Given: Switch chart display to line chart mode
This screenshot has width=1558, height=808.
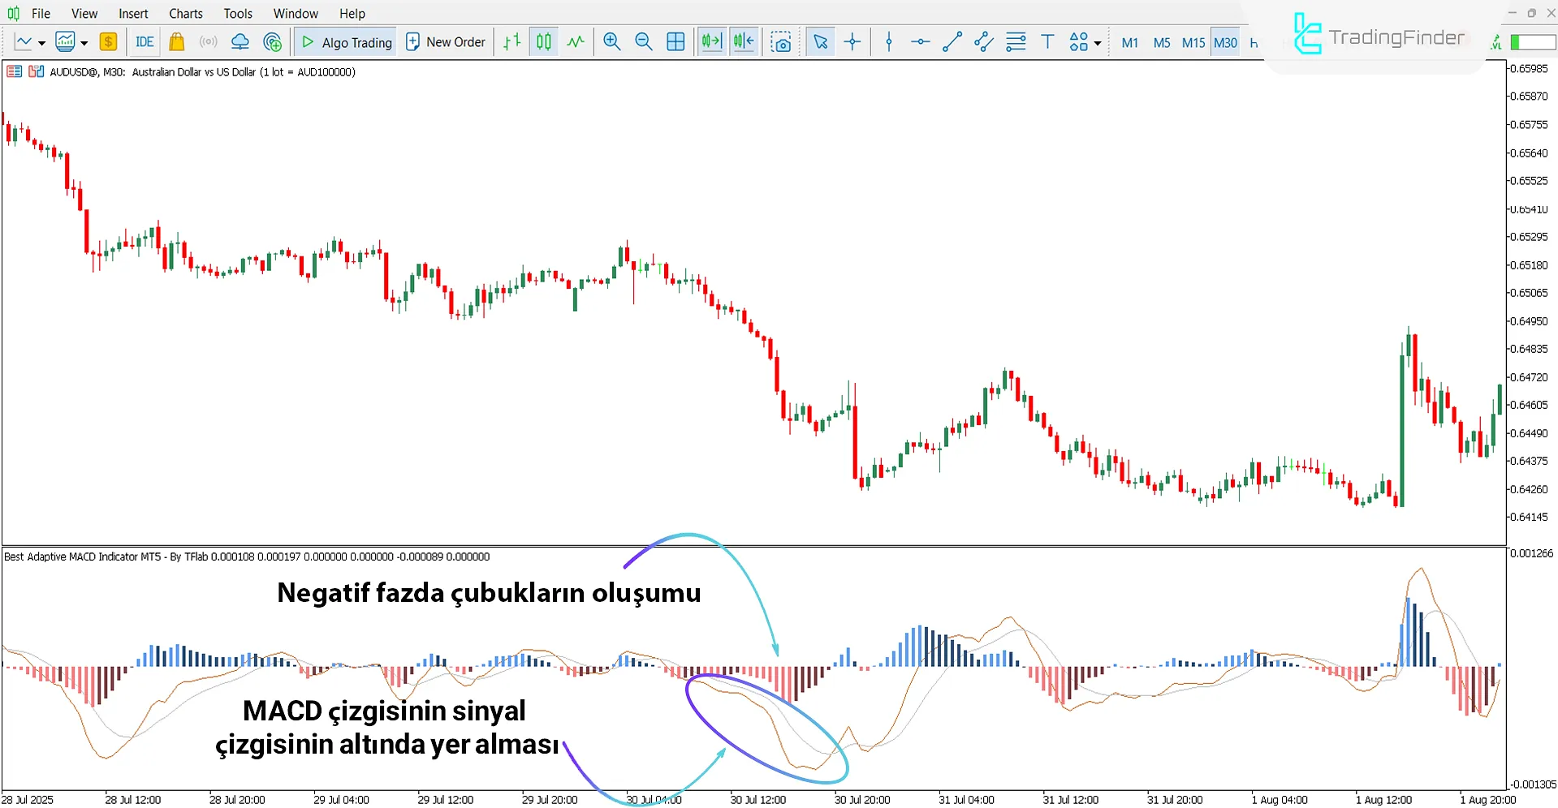Looking at the screenshot, I should [x=576, y=41].
